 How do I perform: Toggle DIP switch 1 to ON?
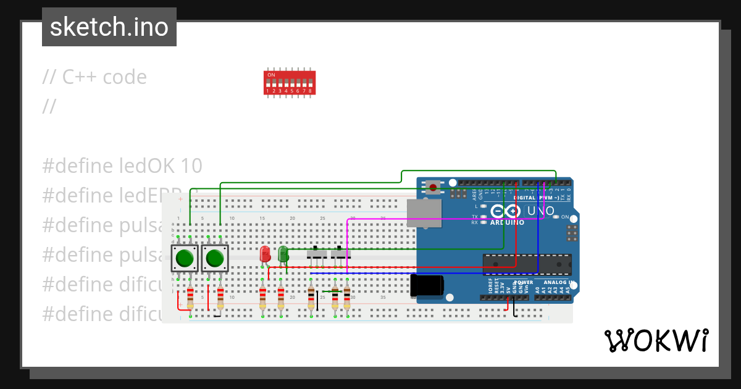pos(268,82)
